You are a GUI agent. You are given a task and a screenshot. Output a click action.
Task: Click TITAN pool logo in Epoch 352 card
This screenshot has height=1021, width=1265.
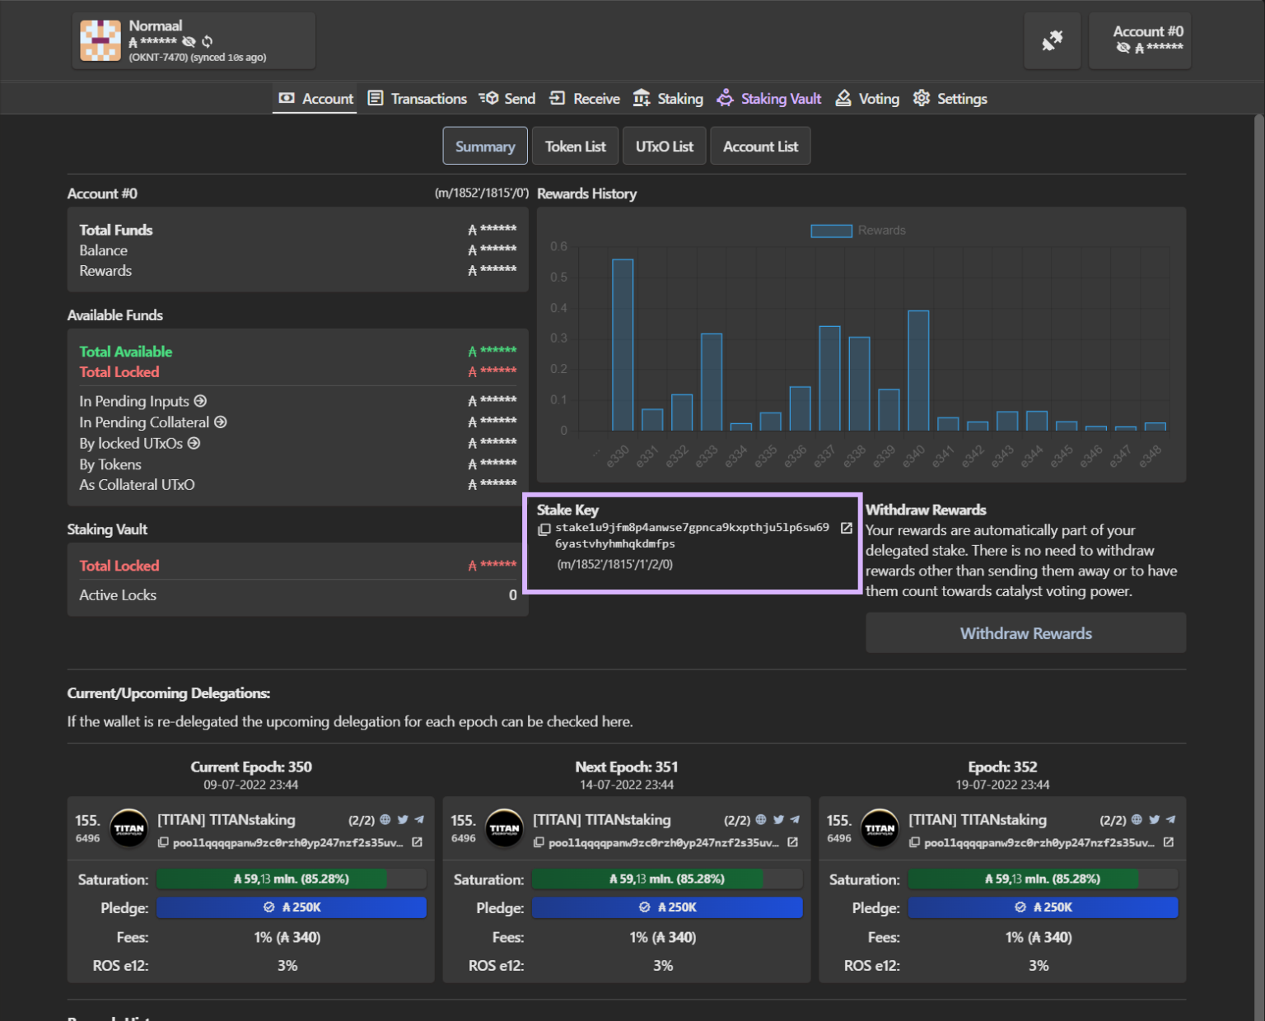click(x=880, y=828)
